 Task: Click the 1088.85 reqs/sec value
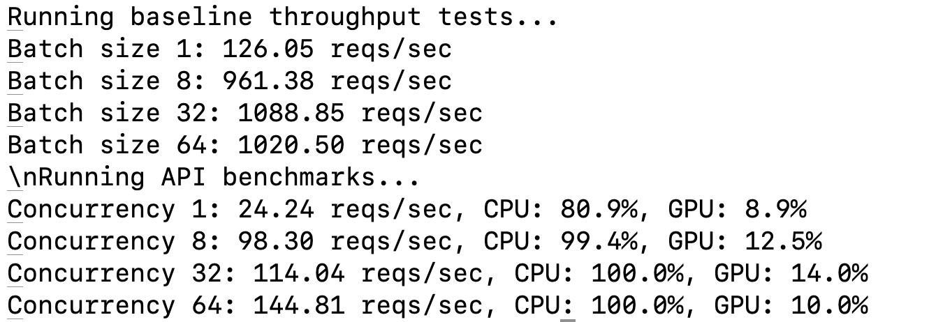coord(360,113)
